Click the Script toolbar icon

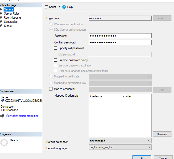tap(46, 7)
